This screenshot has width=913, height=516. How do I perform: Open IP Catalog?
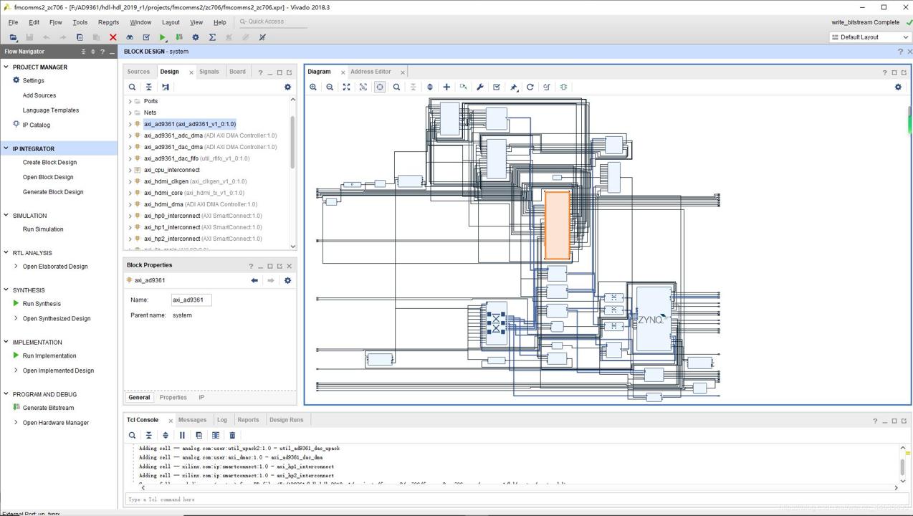tap(37, 125)
